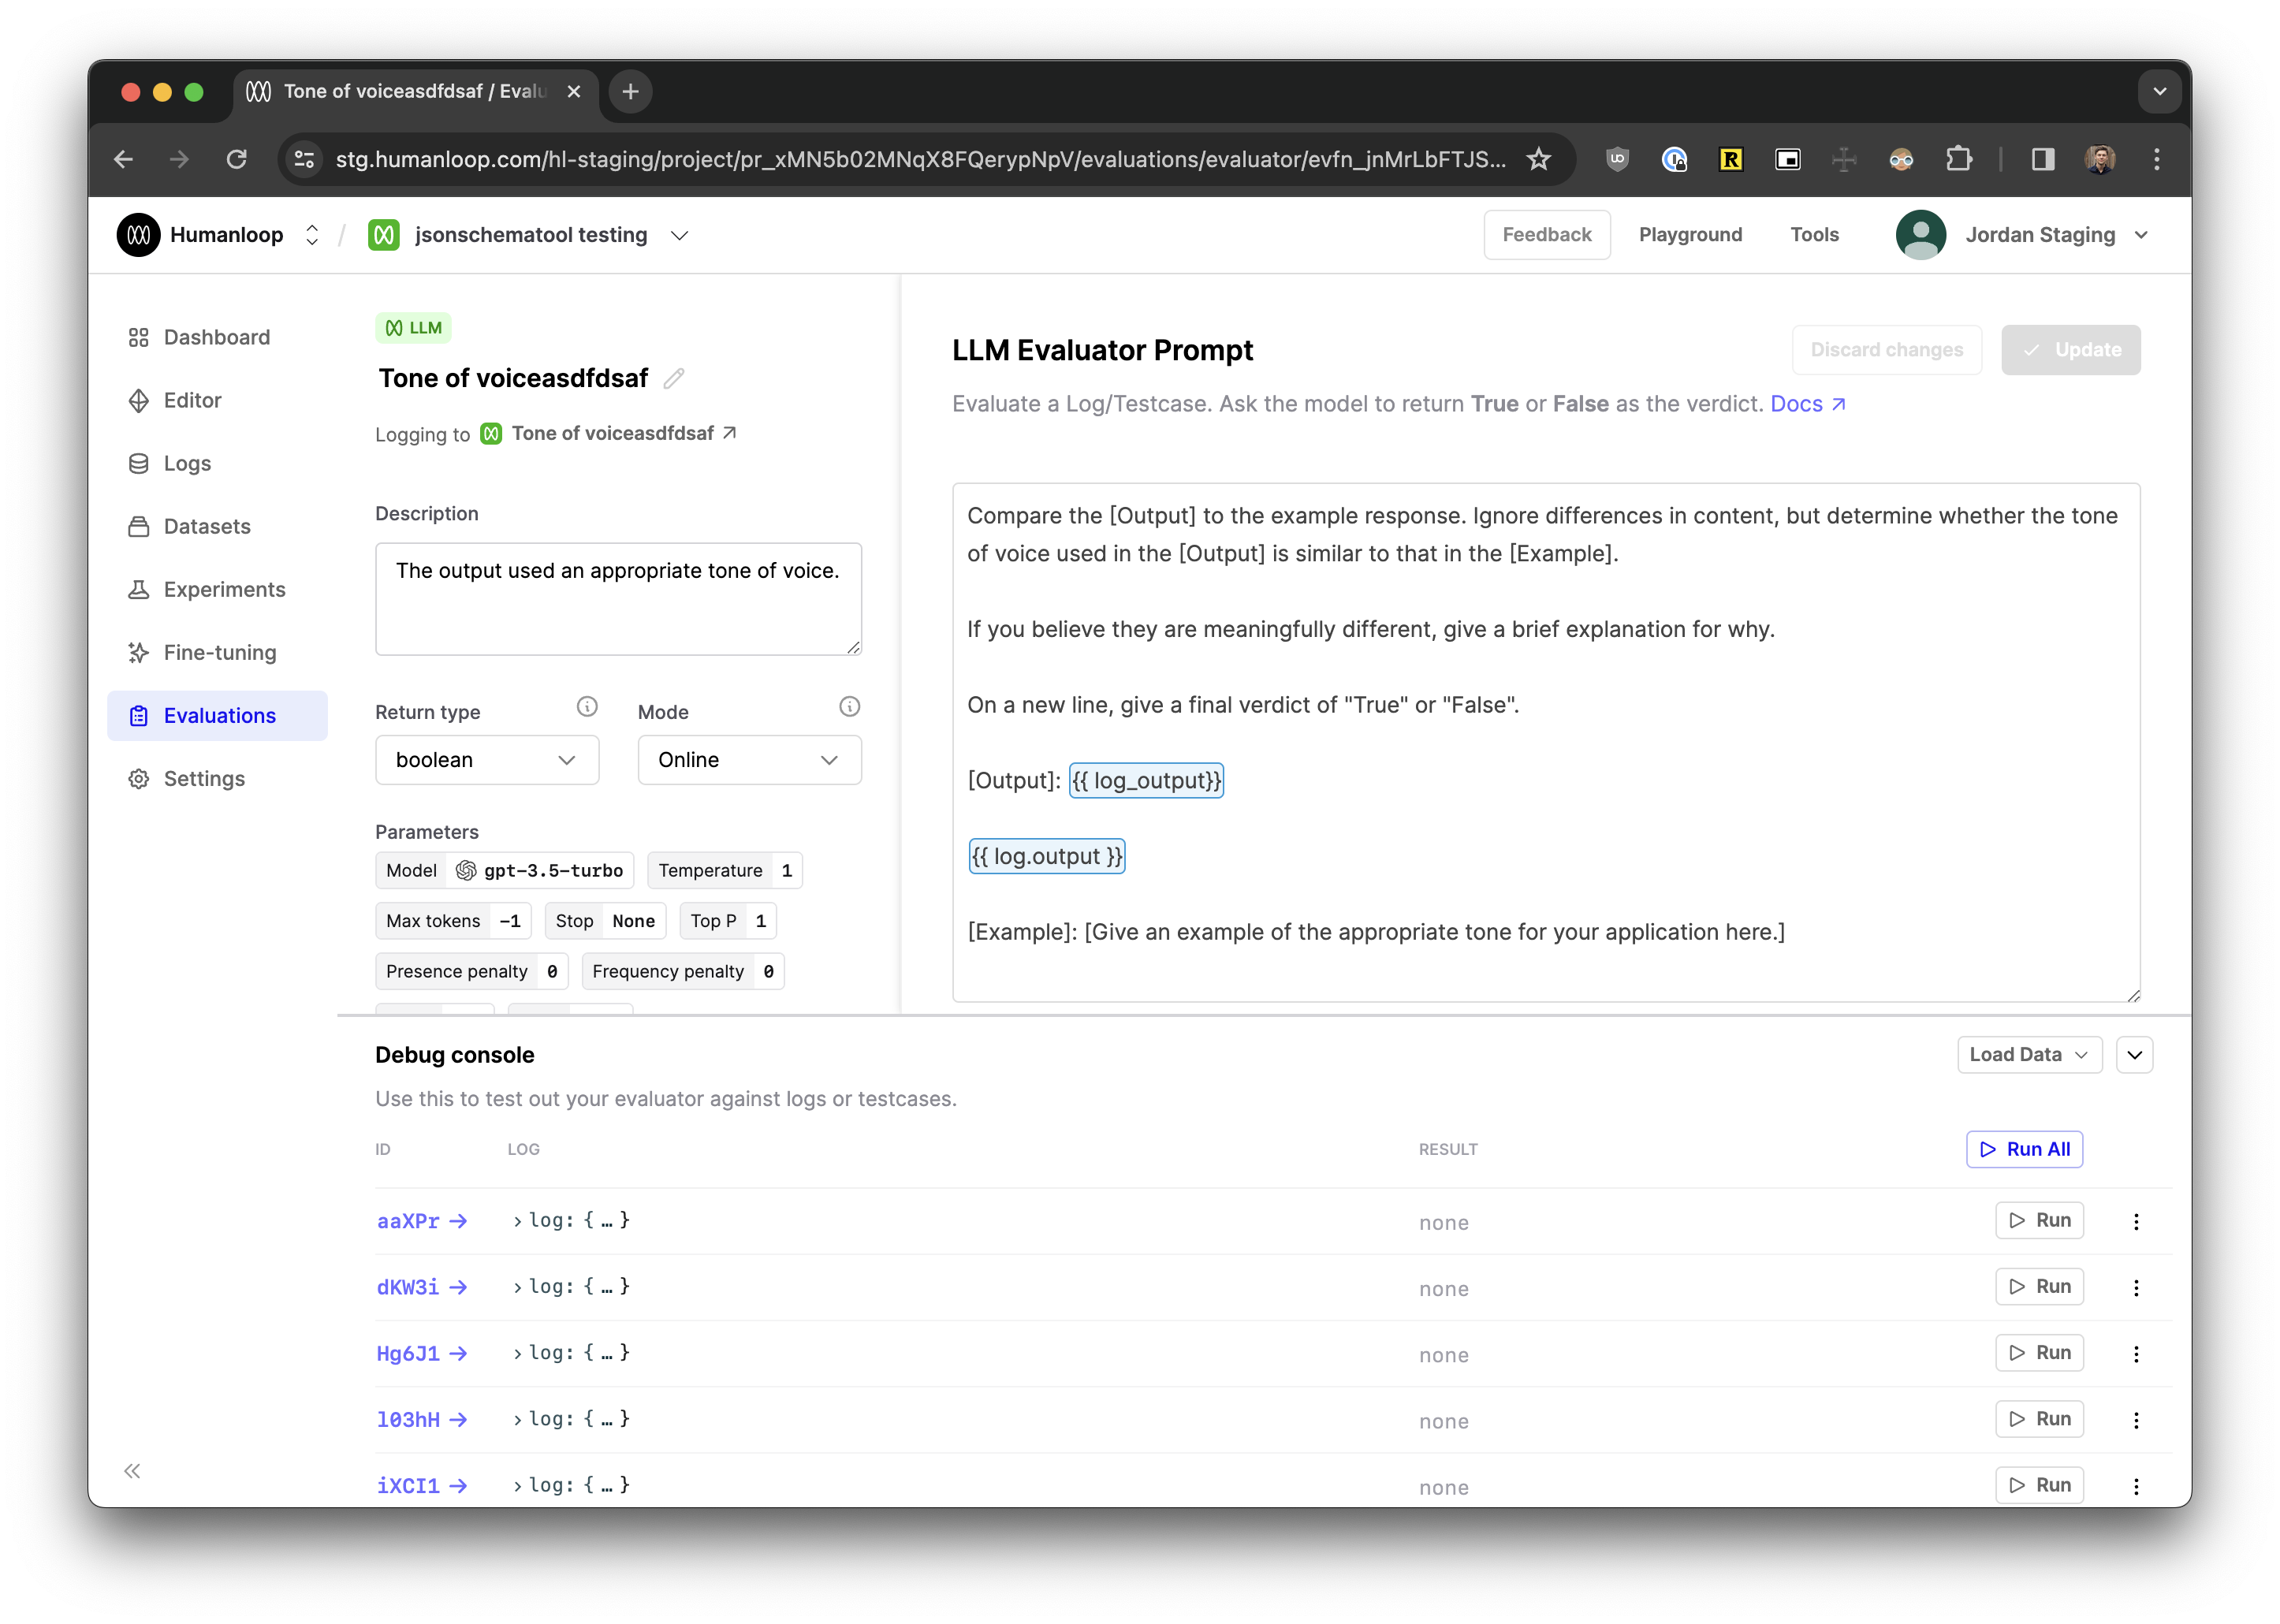This screenshot has height=1624, width=2280.
Task: Open row options for Hg6J1 log
Action: (2136, 1353)
